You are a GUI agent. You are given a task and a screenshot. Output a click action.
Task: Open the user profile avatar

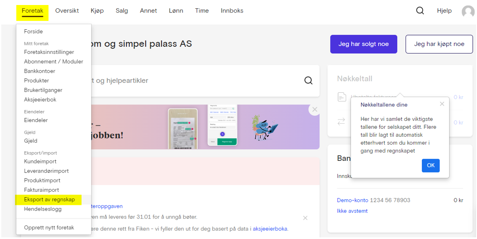[x=468, y=11]
